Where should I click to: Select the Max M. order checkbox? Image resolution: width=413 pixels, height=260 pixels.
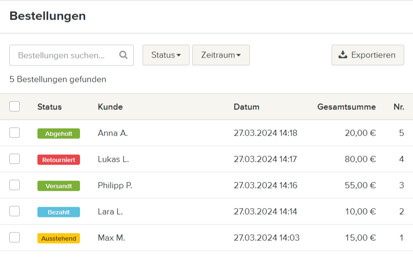(x=14, y=238)
